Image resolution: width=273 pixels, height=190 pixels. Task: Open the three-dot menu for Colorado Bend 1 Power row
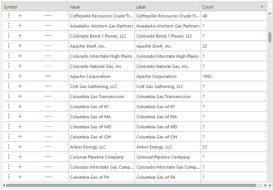(x=9, y=36)
